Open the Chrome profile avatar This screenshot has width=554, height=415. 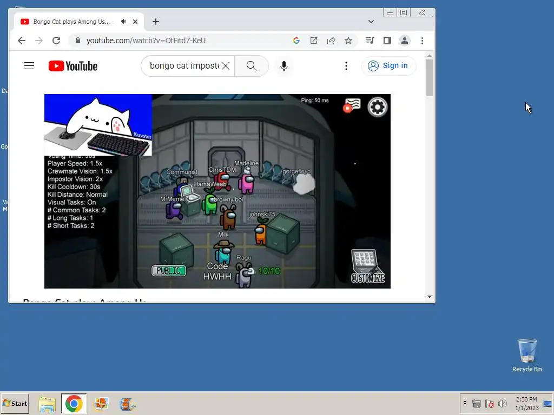405,41
